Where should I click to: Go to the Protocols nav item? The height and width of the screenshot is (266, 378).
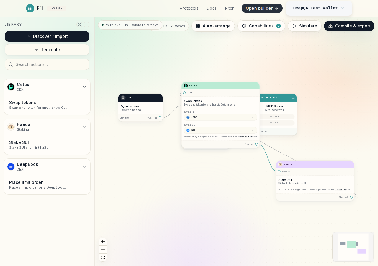[189, 8]
